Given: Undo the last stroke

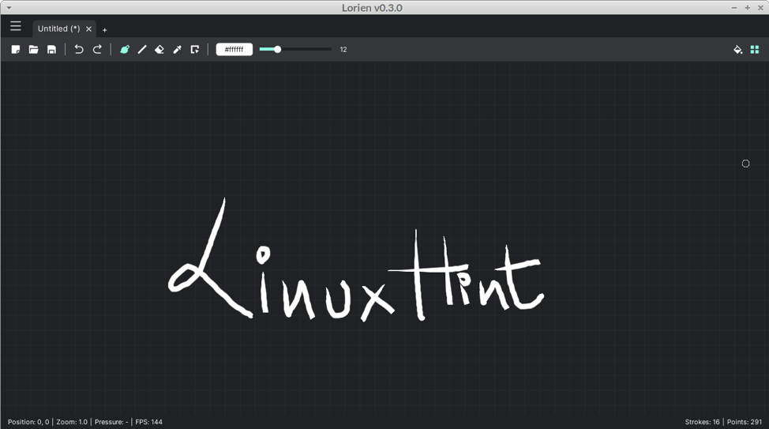Looking at the screenshot, I should click(x=78, y=50).
